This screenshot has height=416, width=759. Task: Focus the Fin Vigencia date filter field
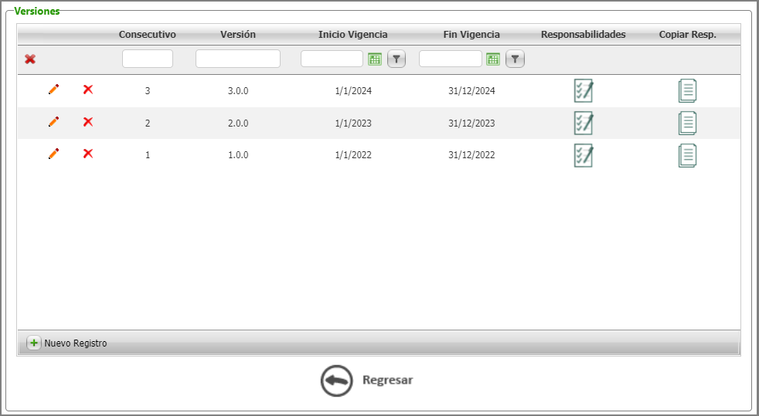tap(451, 59)
